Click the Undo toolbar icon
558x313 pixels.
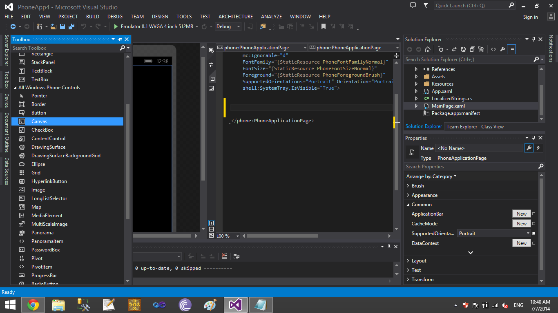pyautogui.click(x=84, y=26)
